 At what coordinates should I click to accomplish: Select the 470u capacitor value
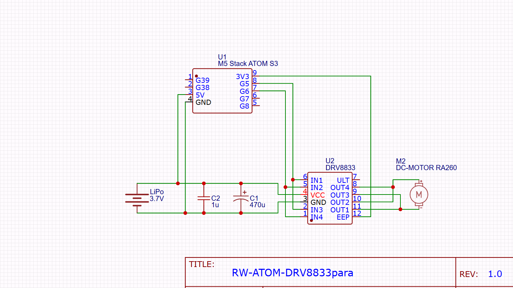257,205
